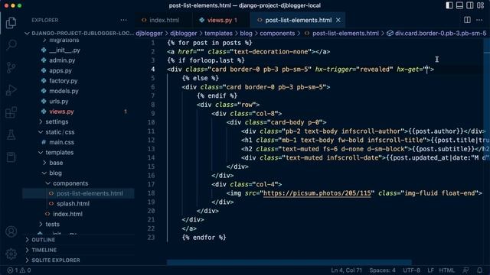
Task: Open the Manage gear in activity bar
Action: point(11,254)
